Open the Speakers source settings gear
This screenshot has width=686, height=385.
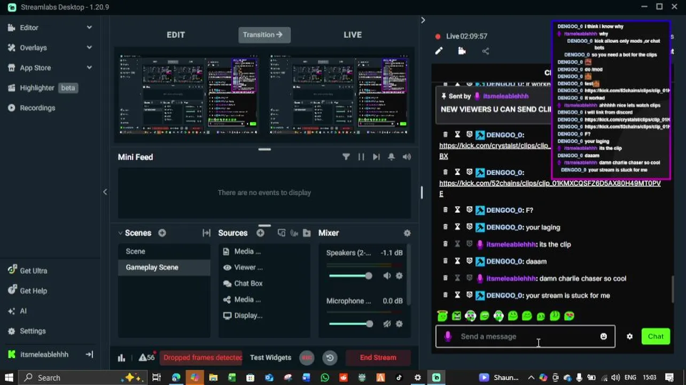(399, 276)
